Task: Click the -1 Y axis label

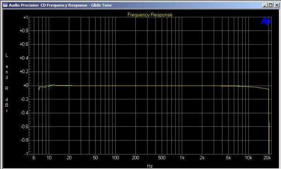Action: tap(26, 154)
